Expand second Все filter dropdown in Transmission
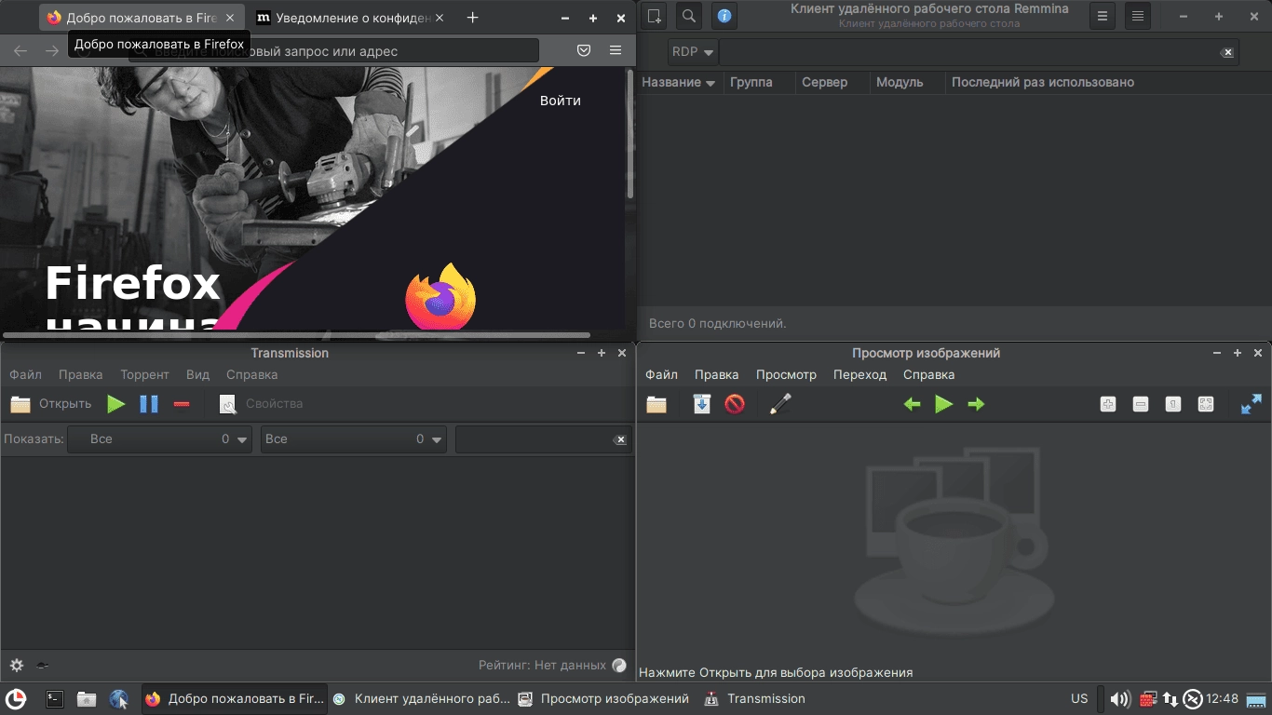The width and height of the screenshot is (1272, 715). [x=354, y=439]
